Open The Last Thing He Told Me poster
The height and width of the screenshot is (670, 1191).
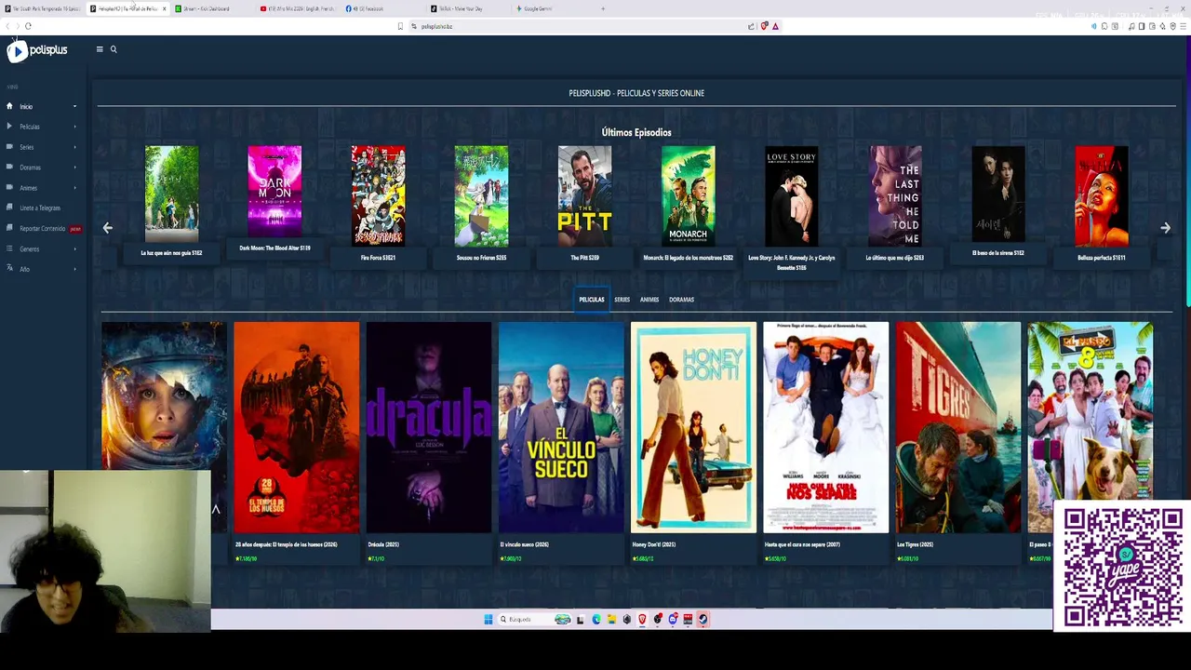[895, 195]
